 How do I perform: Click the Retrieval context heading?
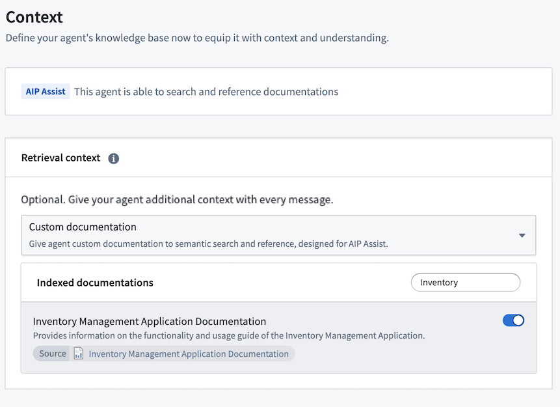60,158
